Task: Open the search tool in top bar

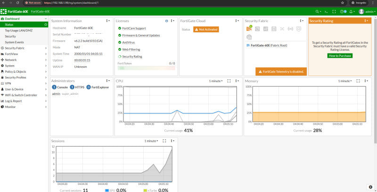Action: [x=319, y=11]
